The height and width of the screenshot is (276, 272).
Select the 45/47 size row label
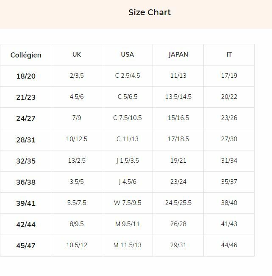coord(26,246)
